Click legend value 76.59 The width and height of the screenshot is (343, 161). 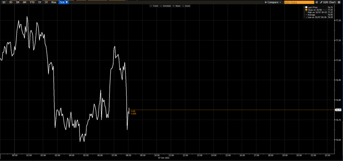(330, 17)
